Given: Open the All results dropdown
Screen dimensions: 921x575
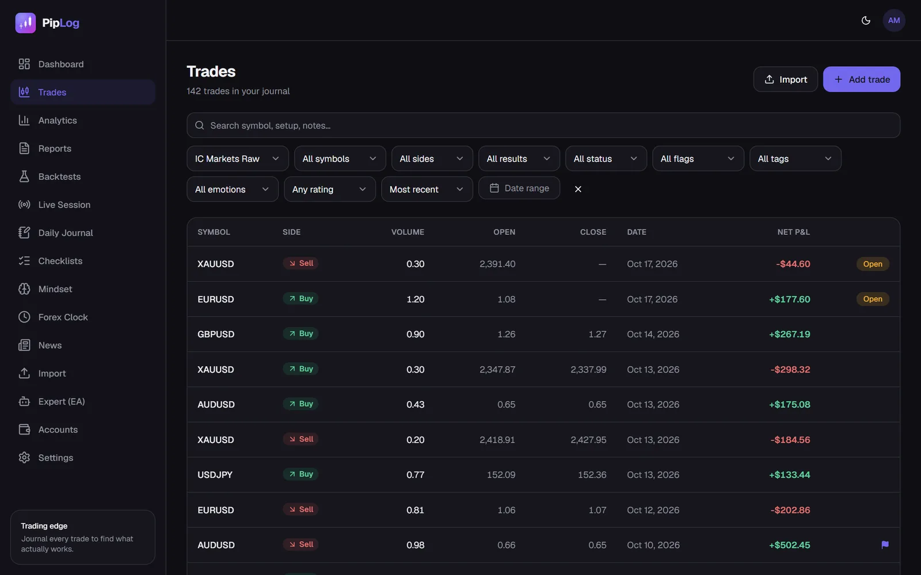Looking at the screenshot, I should (x=519, y=159).
